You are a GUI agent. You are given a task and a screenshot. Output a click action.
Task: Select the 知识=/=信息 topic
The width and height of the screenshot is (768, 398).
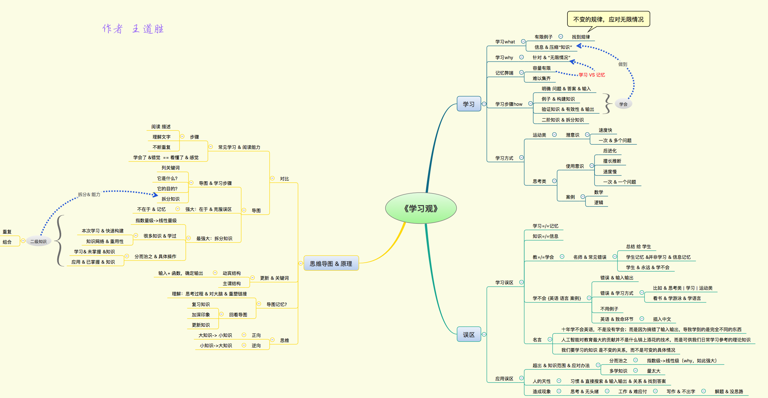click(545, 236)
